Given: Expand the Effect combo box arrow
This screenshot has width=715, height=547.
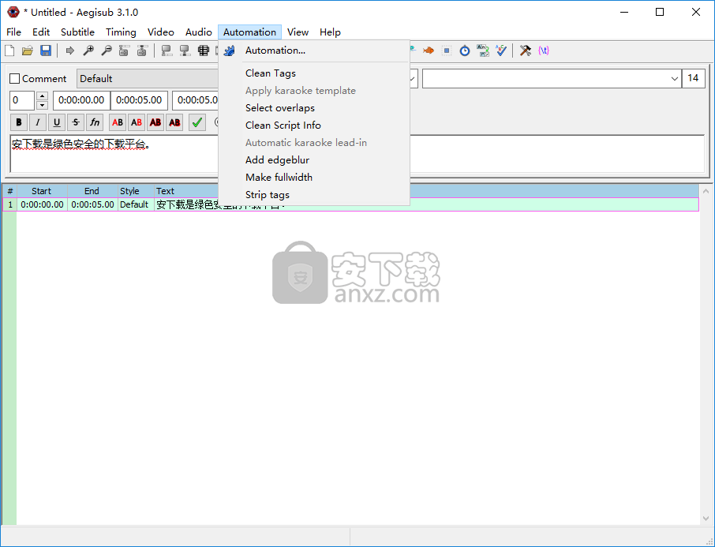Looking at the screenshot, I should [675, 78].
